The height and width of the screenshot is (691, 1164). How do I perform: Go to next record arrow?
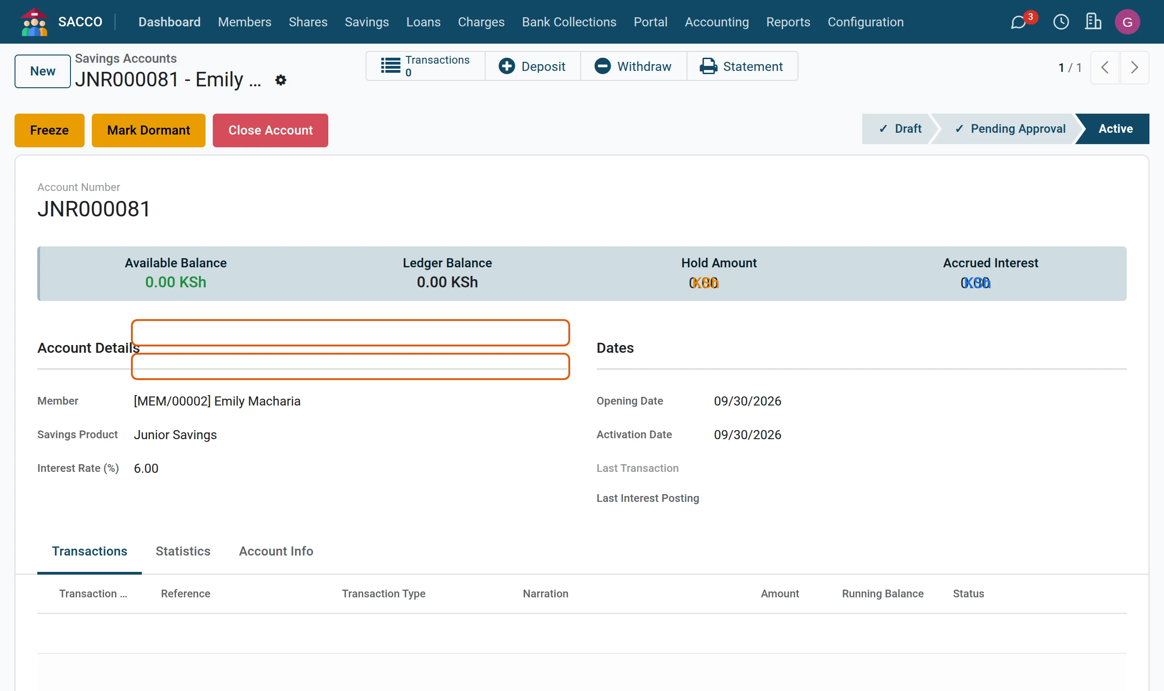pyautogui.click(x=1134, y=68)
